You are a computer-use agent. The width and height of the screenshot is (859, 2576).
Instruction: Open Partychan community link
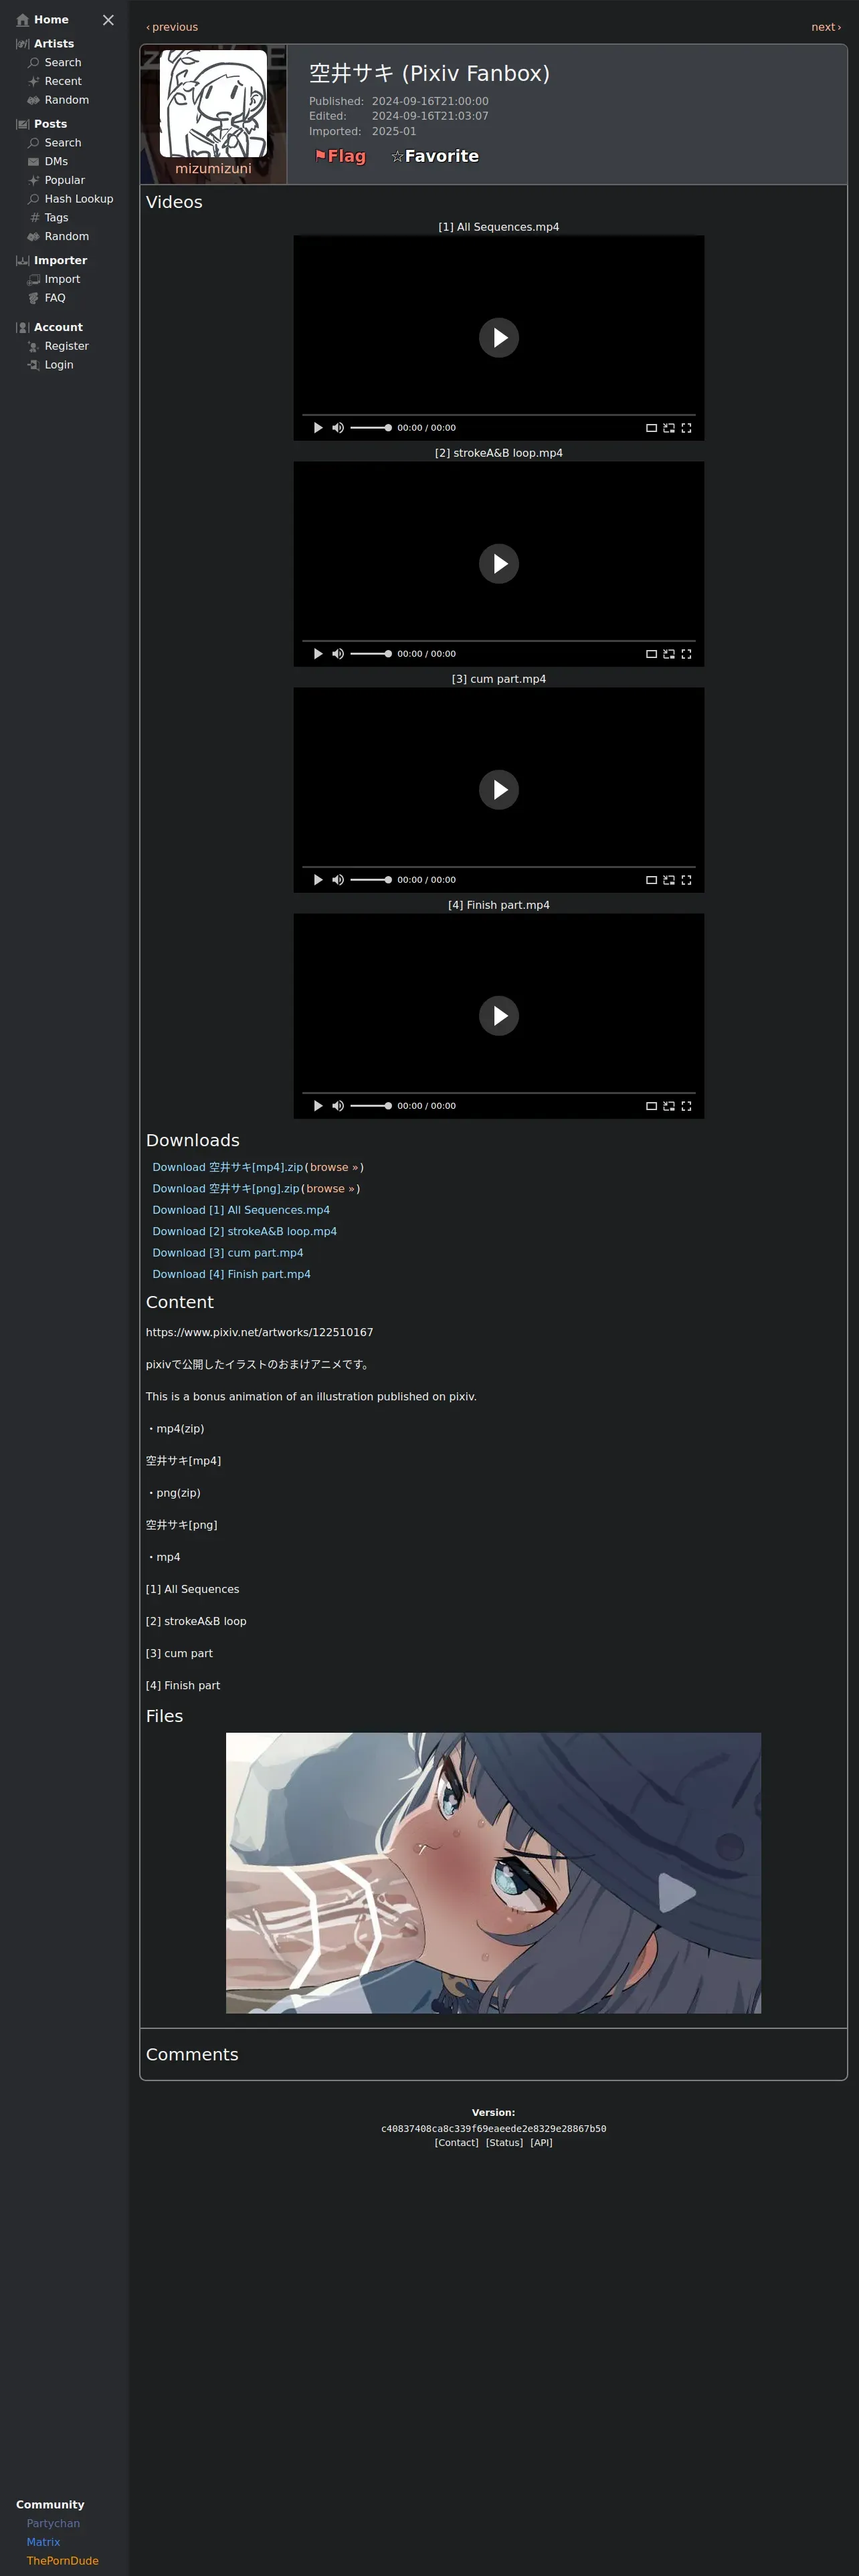pos(53,2524)
